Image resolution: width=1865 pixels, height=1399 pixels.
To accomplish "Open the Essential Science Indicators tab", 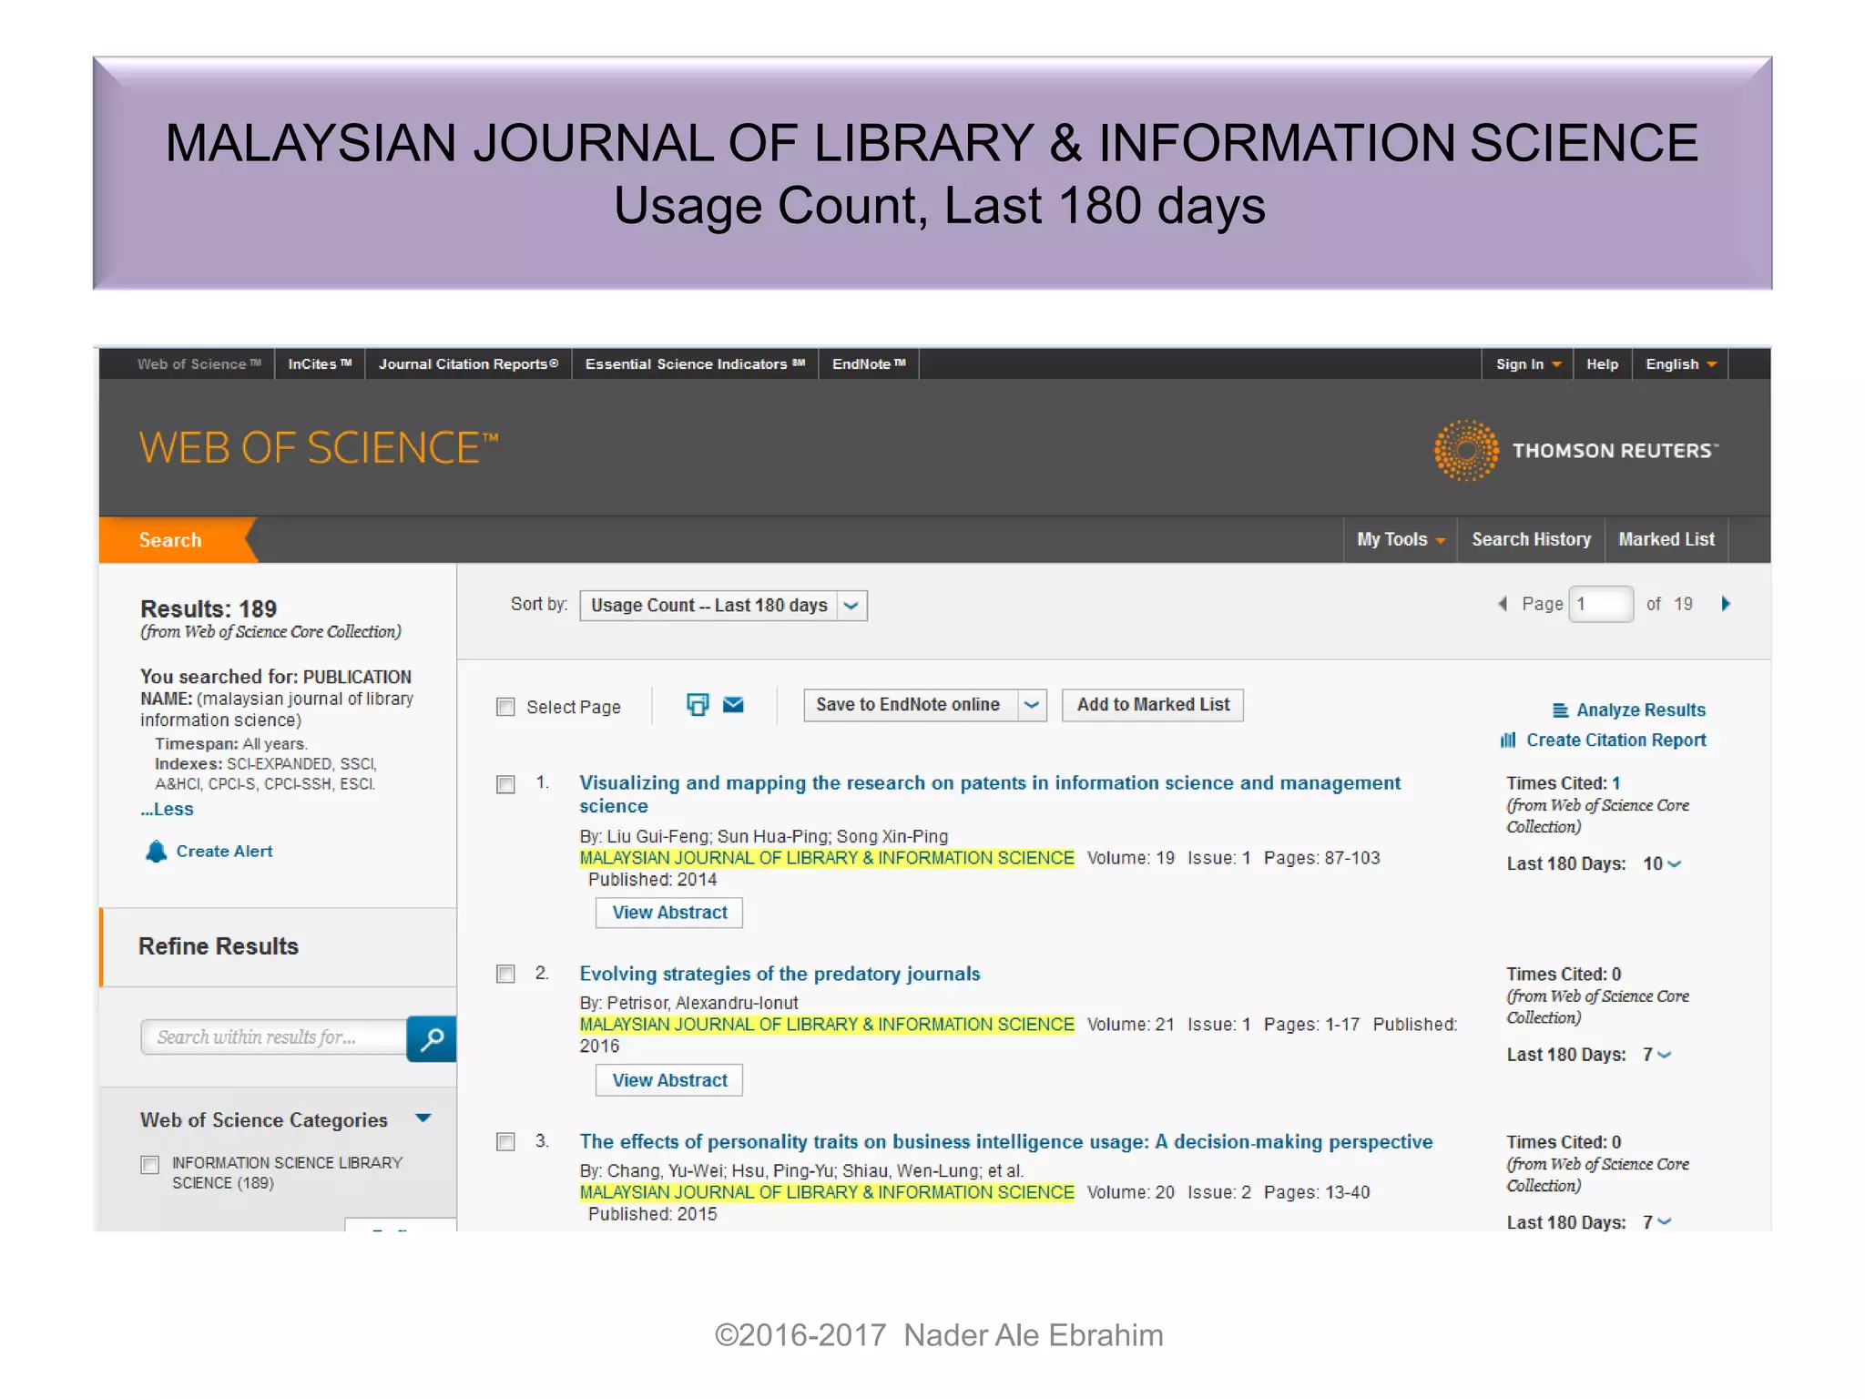I will click(x=695, y=364).
